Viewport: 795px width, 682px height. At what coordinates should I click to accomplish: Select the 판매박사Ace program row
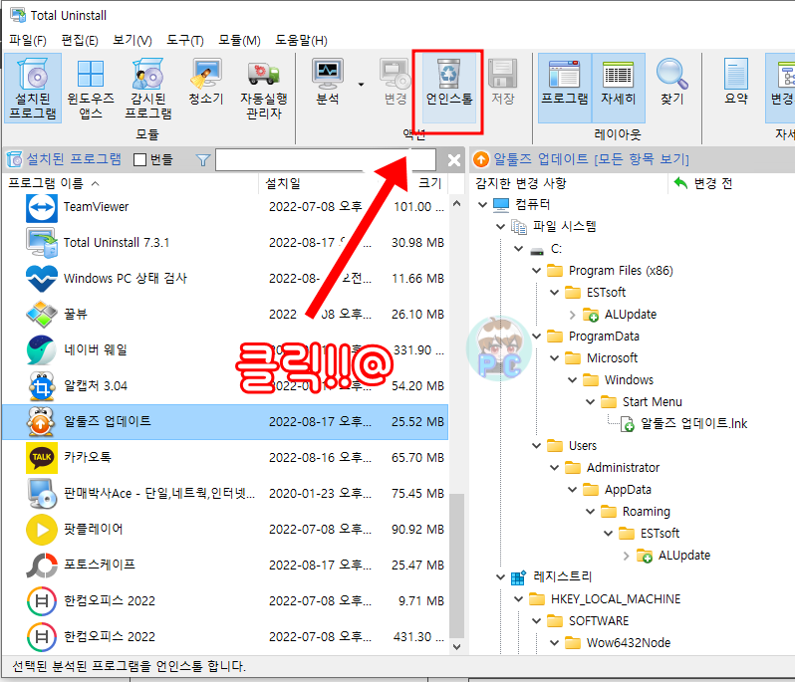225,494
